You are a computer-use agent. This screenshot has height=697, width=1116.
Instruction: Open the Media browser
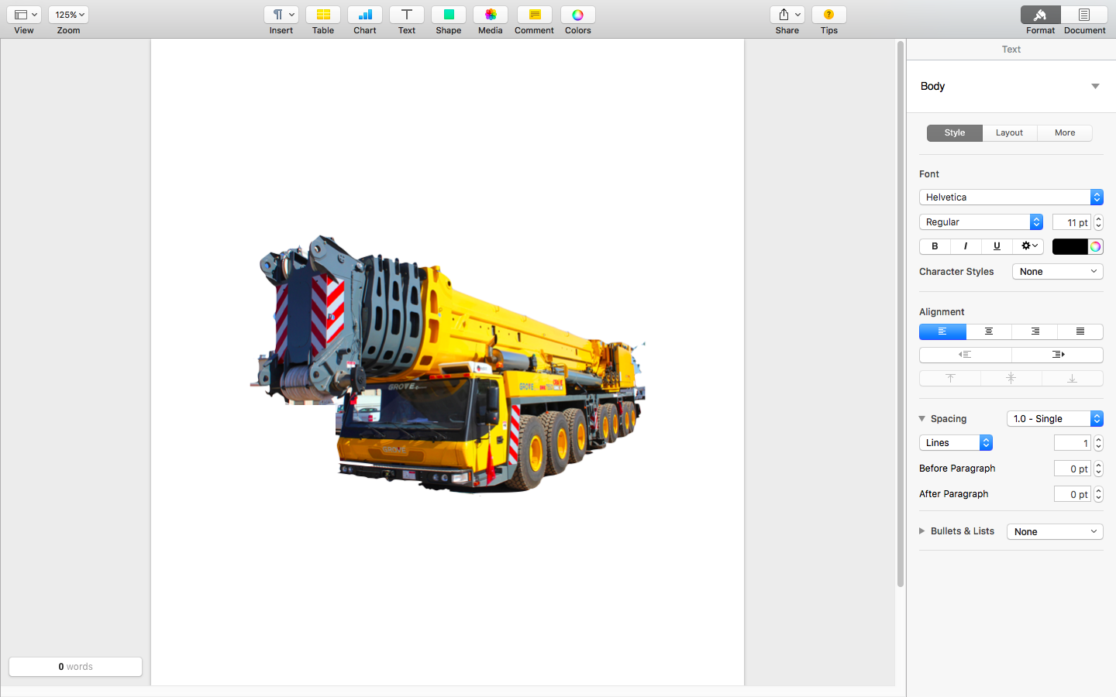[490, 14]
